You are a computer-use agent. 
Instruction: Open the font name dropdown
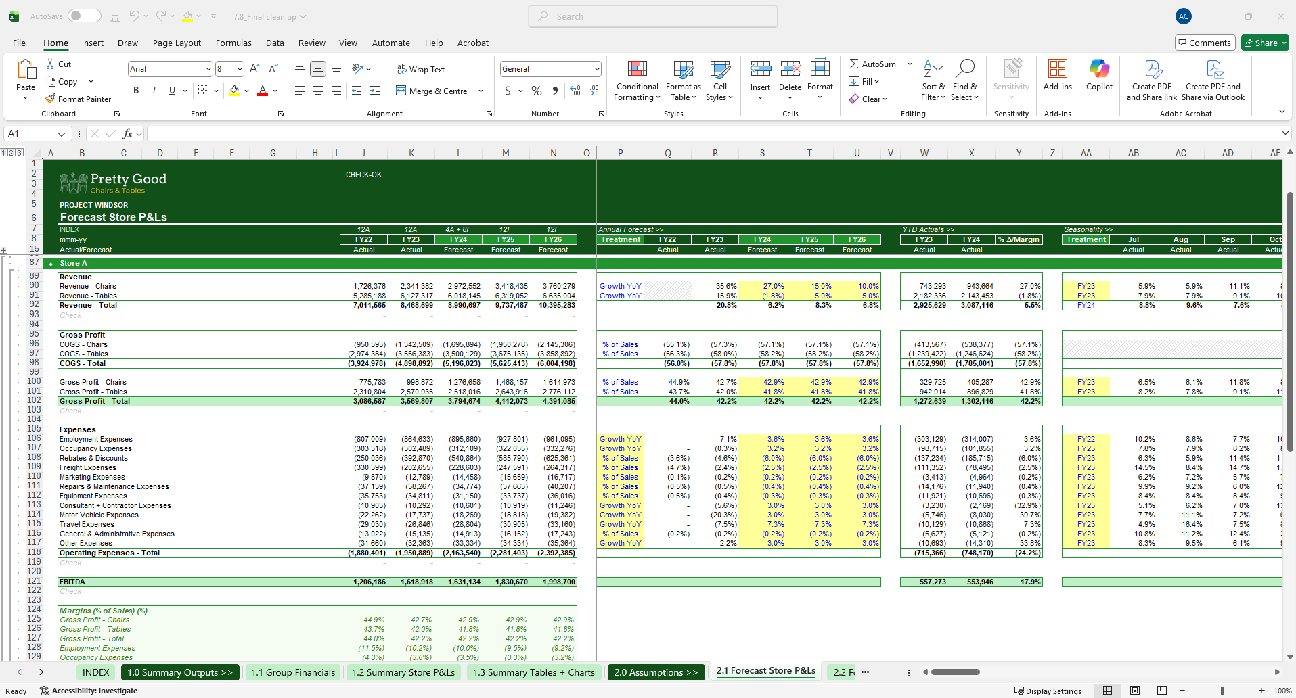coord(208,69)
